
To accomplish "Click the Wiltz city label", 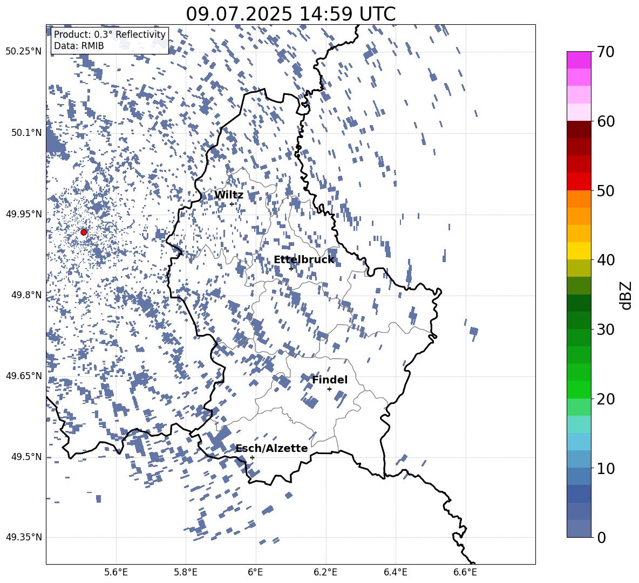I will coord(229,195).
